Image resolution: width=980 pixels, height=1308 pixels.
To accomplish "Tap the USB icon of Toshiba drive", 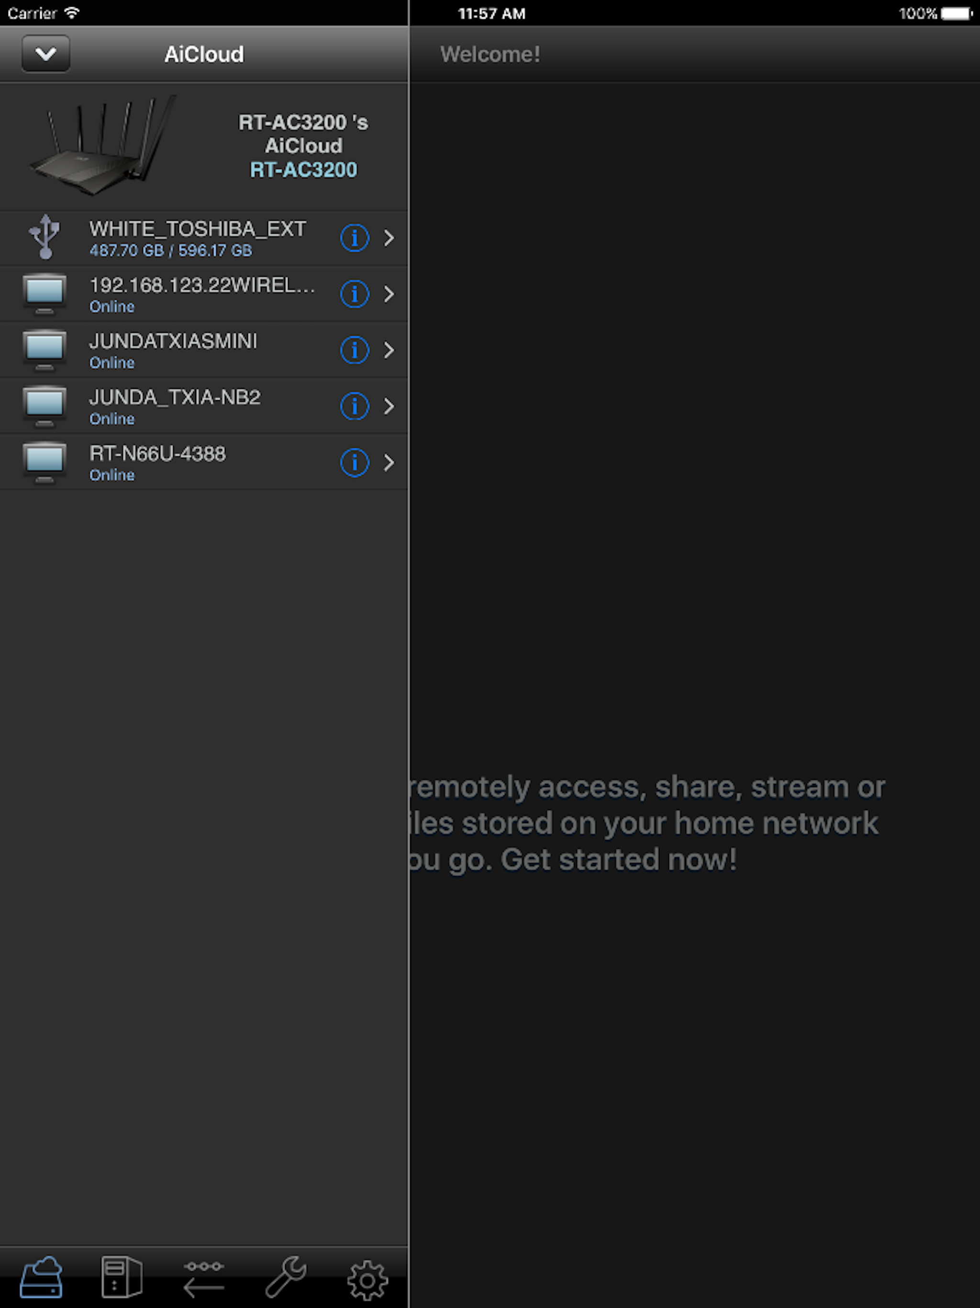I will click(x=45, y=237).
